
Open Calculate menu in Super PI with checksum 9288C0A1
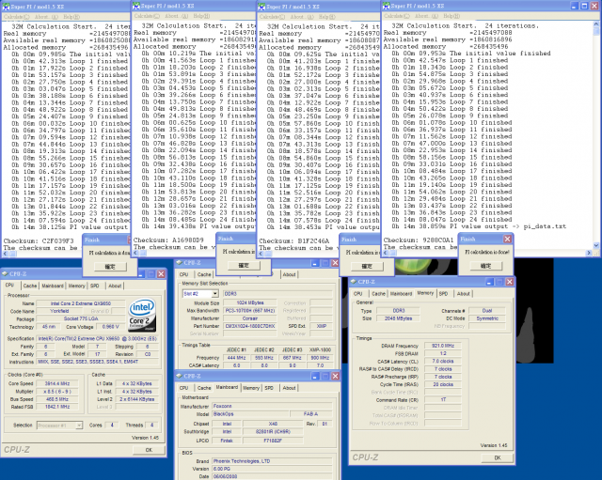397,16
